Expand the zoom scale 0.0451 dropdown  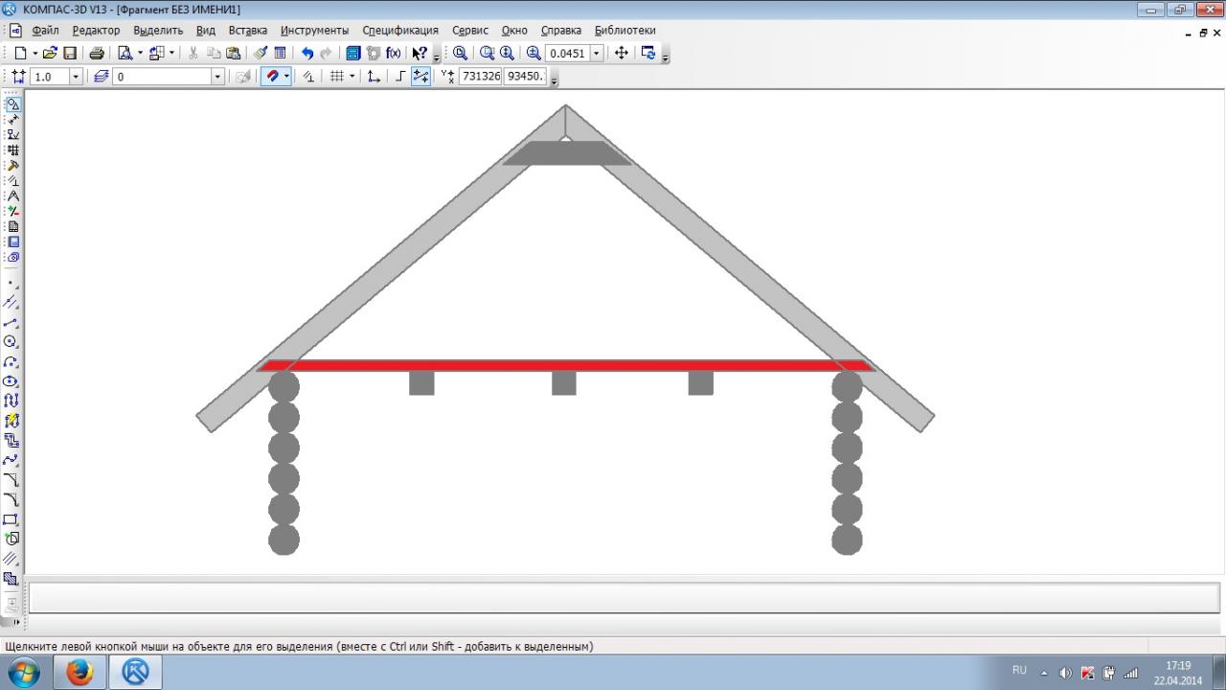pyautogui.click(x=597, y=54)
